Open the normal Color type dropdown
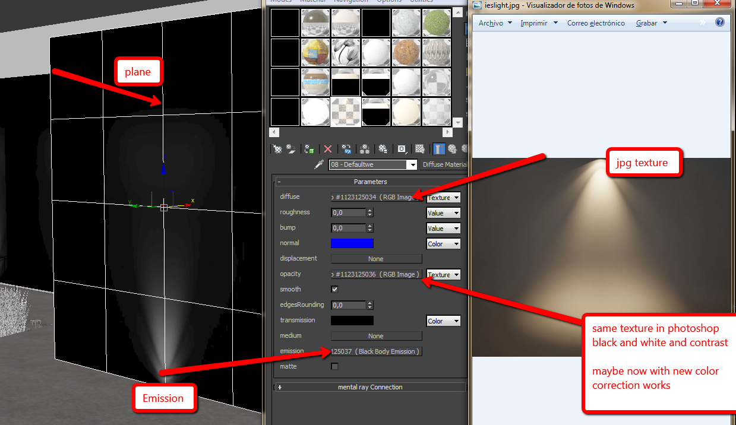This screenshot has height=425, width=736. (x=444, y=244)
